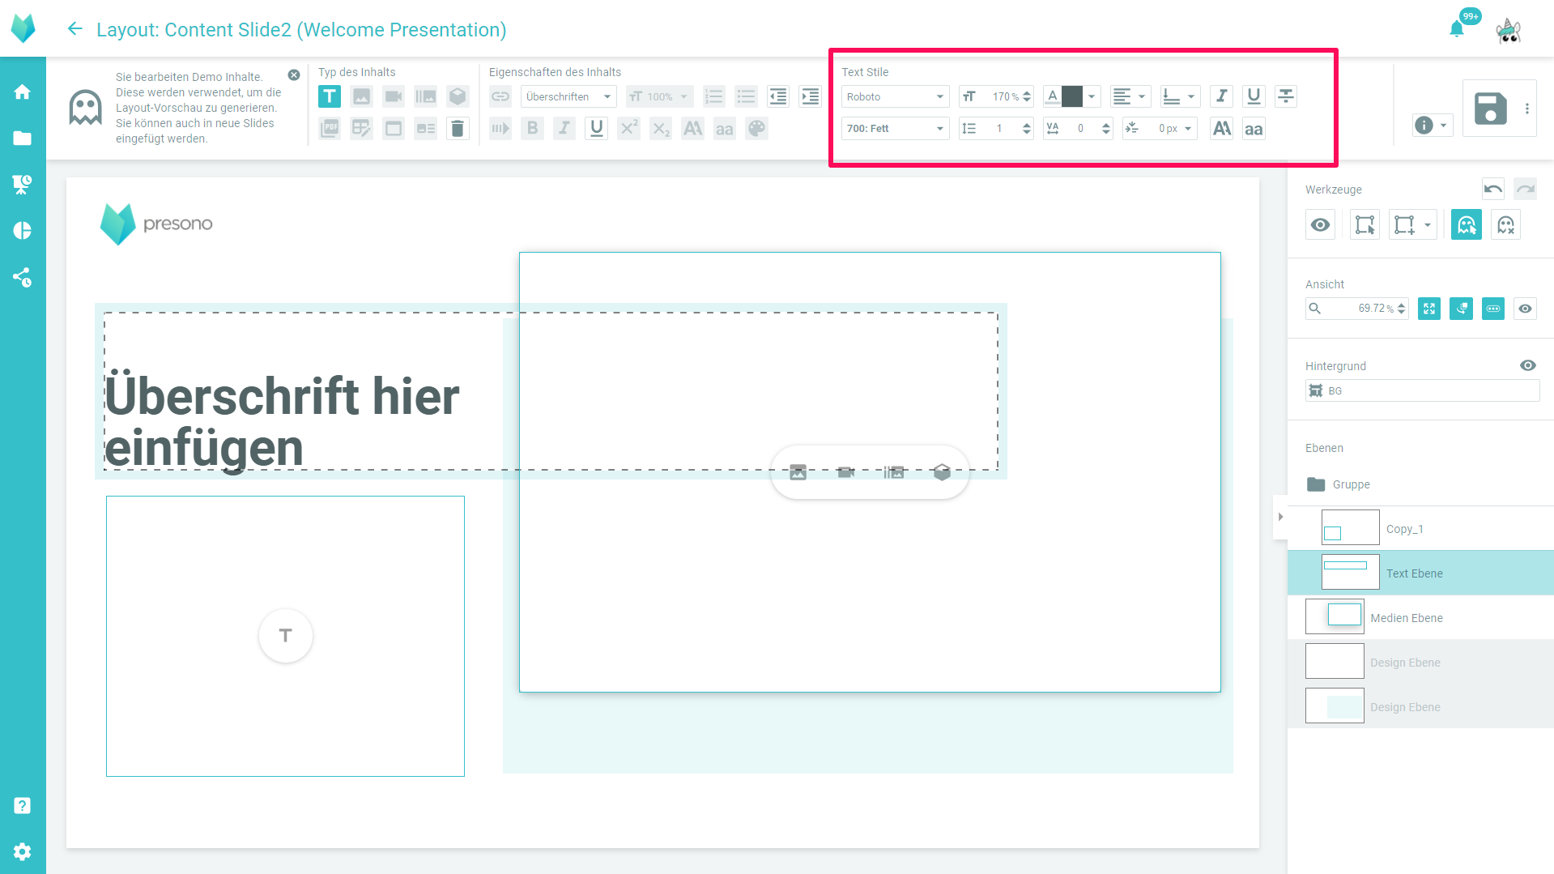Click the undo icon under Werkzeuge
This screenshot has height=874, width=1554.
[x=1492, y=189]
